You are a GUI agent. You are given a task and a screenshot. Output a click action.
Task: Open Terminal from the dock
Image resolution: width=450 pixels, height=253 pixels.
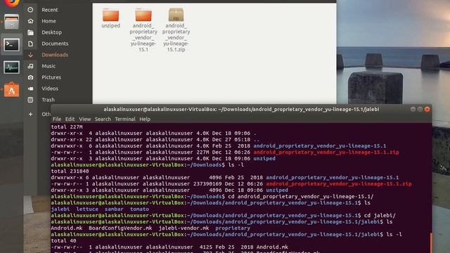11,44
